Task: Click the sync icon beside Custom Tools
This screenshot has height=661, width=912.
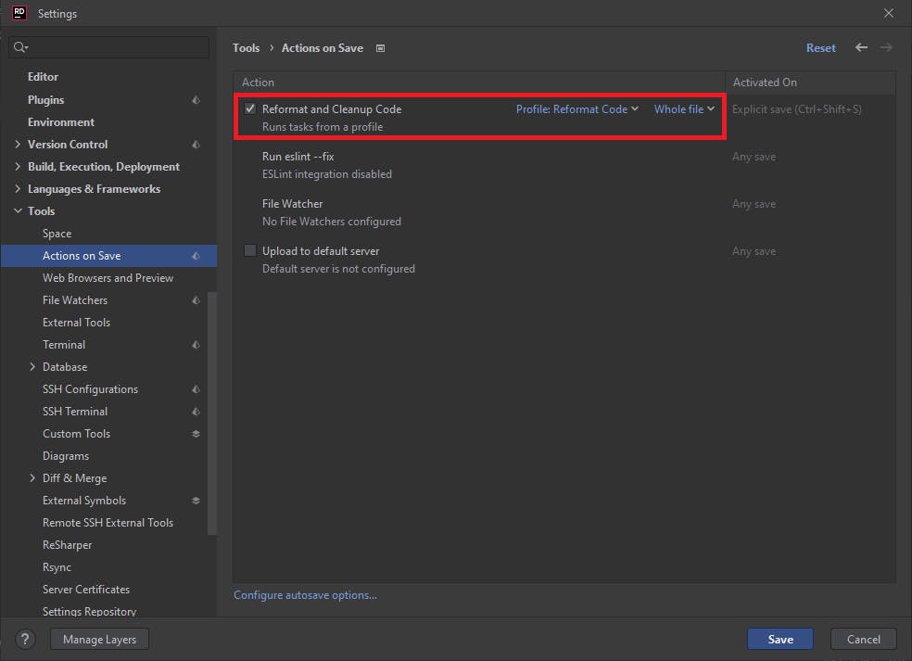Action: coord(195,433)
